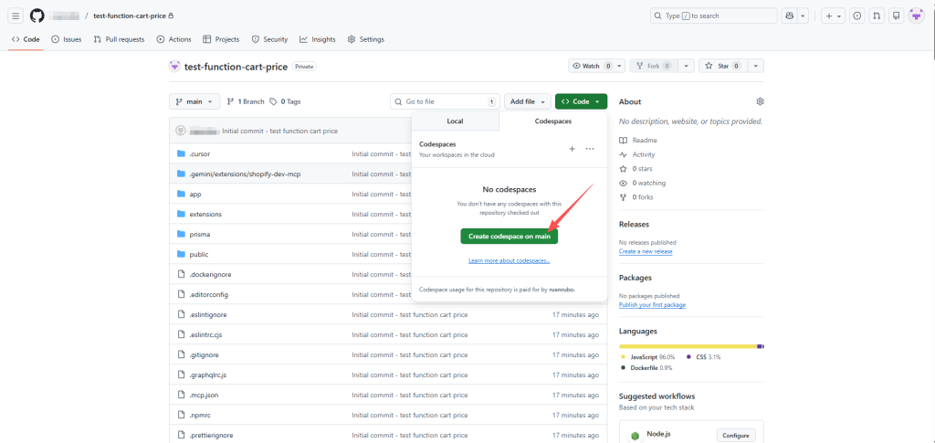The width and height of the screenshot is (935, 443).
Task: Click the GitHub logo homepage icon
Action: coord(37,16)
